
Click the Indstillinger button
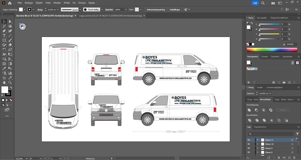tap(175, 10)
